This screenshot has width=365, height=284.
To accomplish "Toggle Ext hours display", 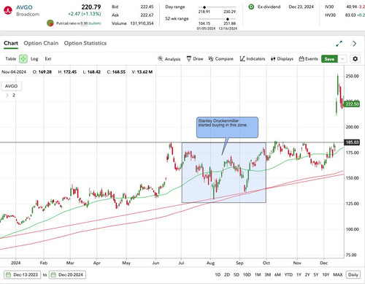I will (48, 59).
